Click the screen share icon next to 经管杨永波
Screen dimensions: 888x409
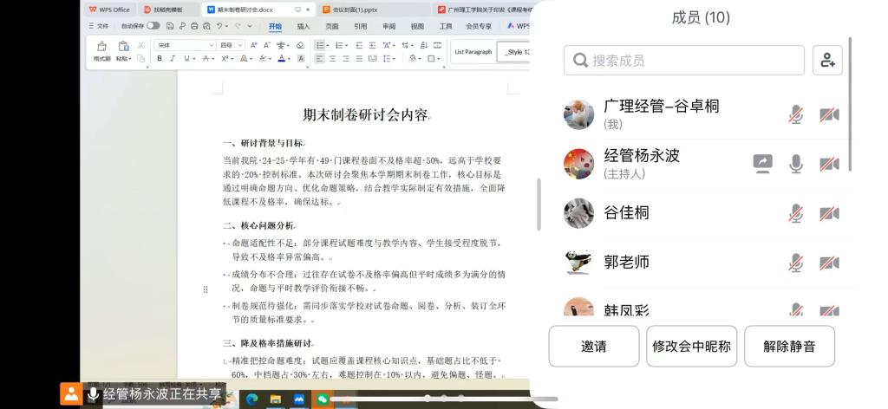(x=762, y=163)
